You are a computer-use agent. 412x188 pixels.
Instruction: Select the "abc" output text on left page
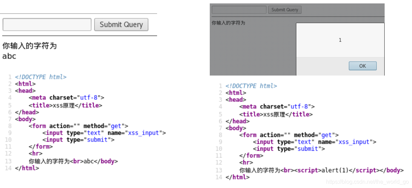point(9,56)
